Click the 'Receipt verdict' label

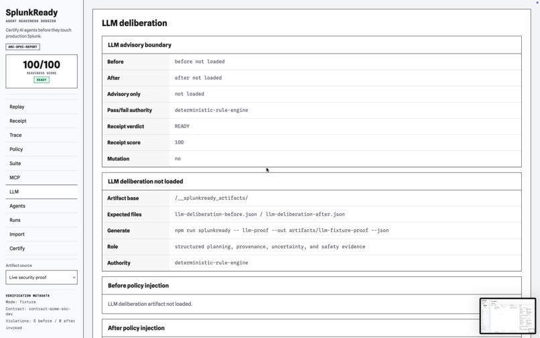tap(126, 127)
